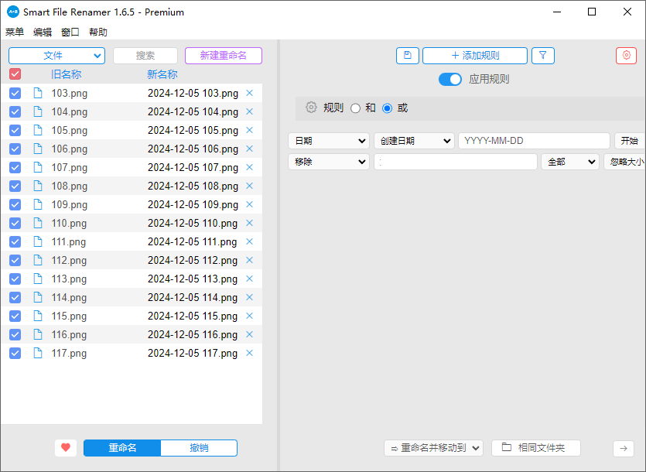Click the 撤销 button
Viewport: 646px width, 472px height.
tap(198, 447)
